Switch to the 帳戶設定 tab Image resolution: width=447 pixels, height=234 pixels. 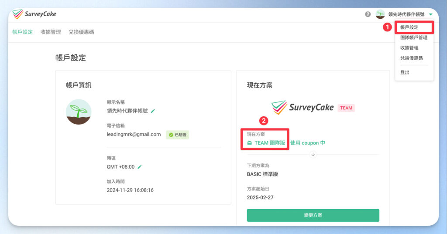pos(23,32)
